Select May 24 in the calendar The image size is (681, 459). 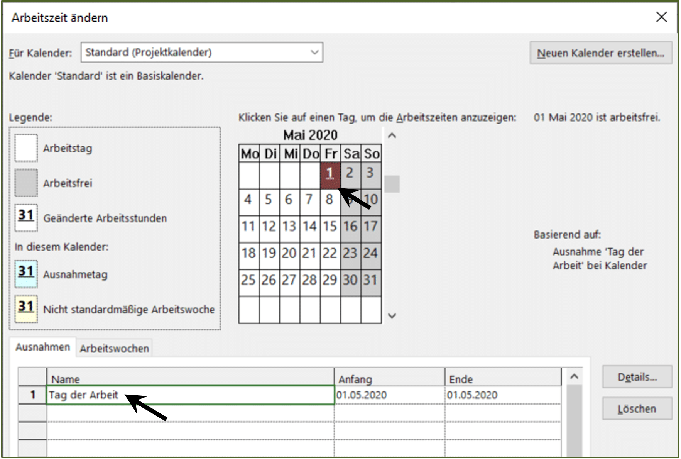(x=371, y=256)
